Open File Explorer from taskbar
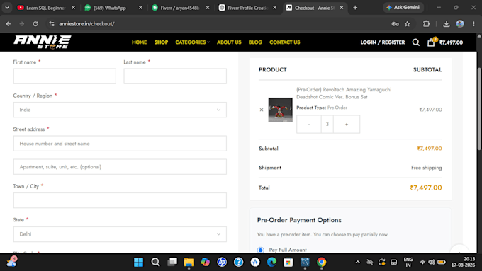This screenshot has width=482, height=271. tap(189, 262)
